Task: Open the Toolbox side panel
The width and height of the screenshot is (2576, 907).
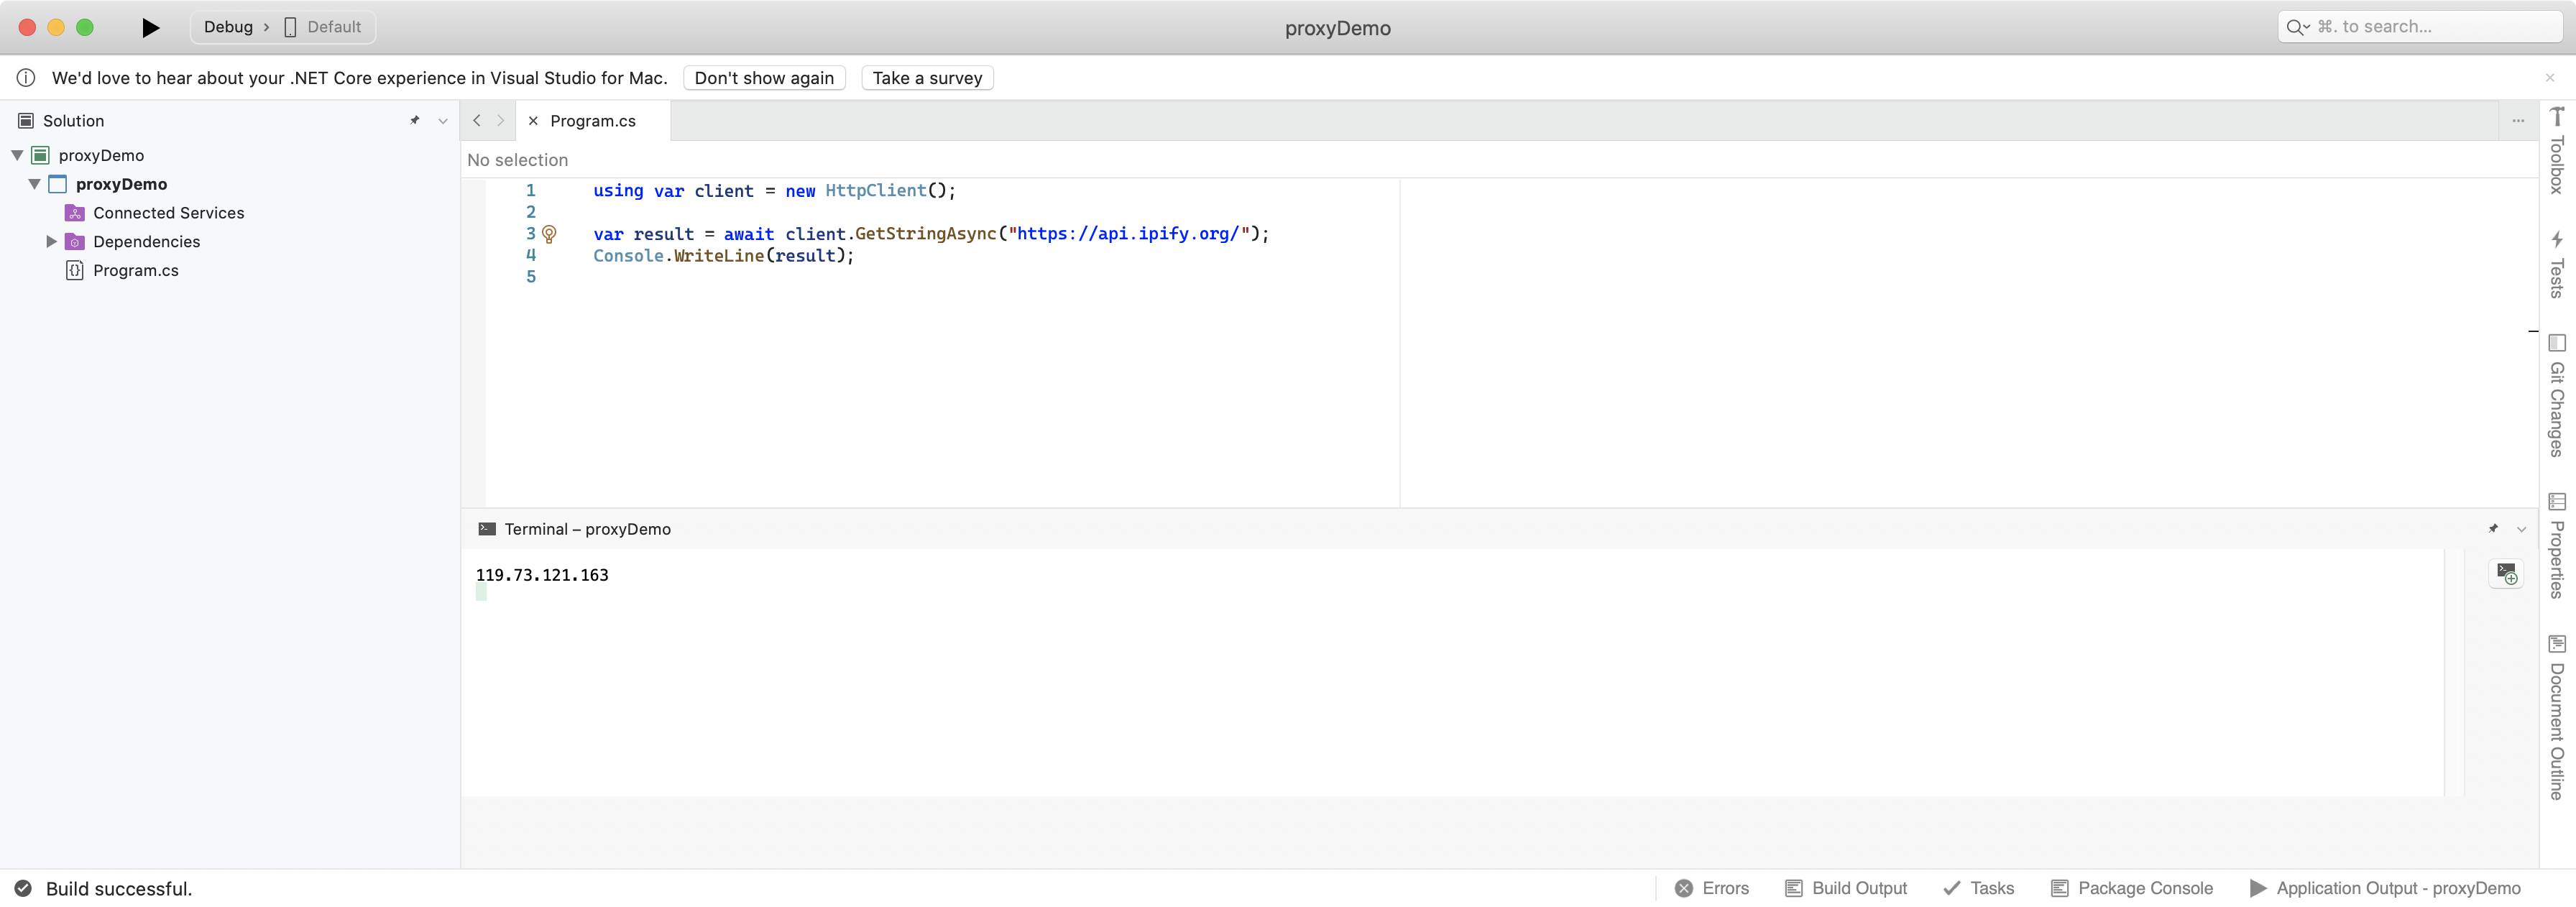Action: [2557, 150]
